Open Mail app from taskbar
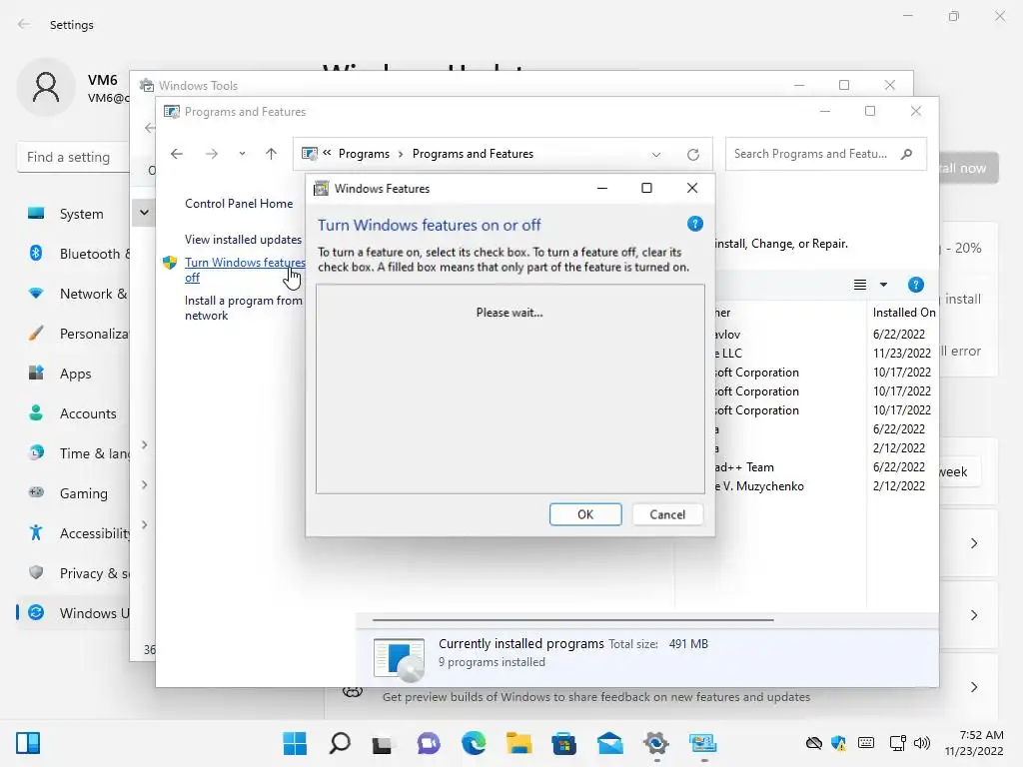Image resolution: width=1023 pixels, height=767 pixels. 609,743
